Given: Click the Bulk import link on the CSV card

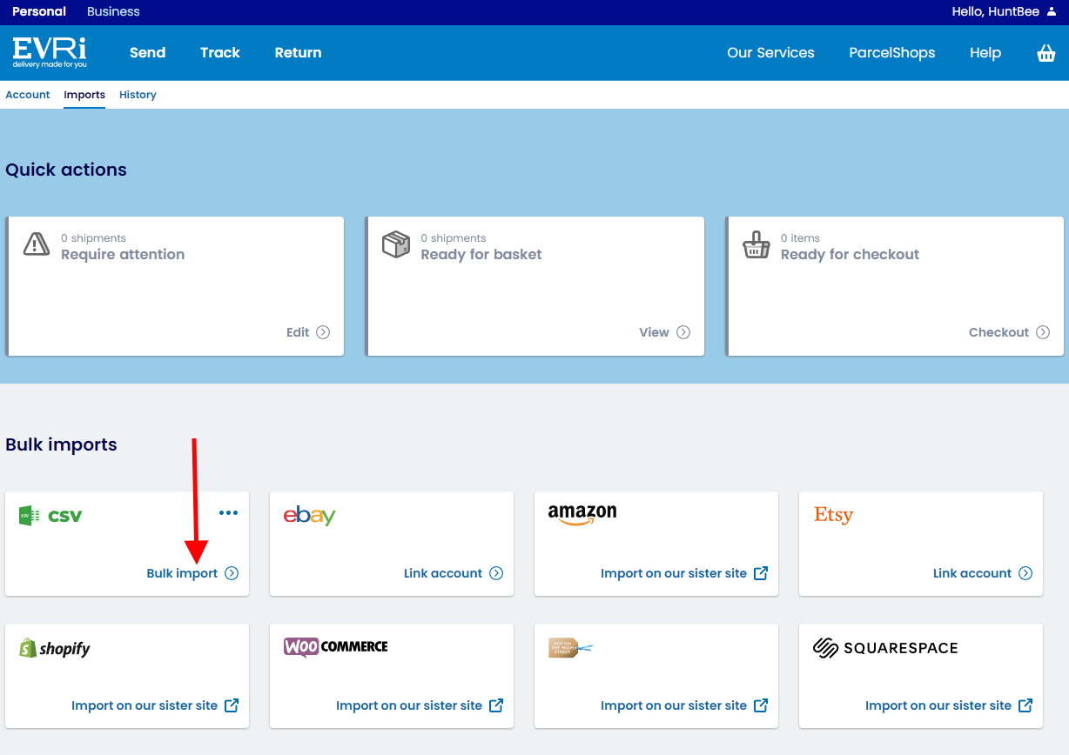Looking at the screenshot, I should pyautogui.click(x=182, y=573).
